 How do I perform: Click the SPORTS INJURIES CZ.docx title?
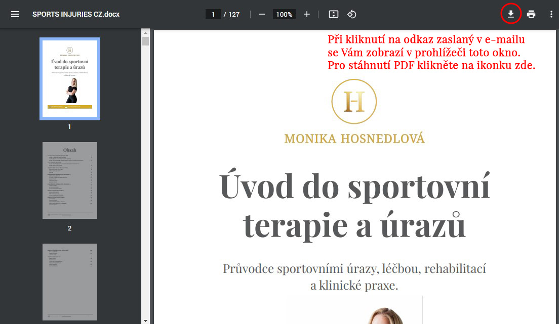(x=76, y=14)
